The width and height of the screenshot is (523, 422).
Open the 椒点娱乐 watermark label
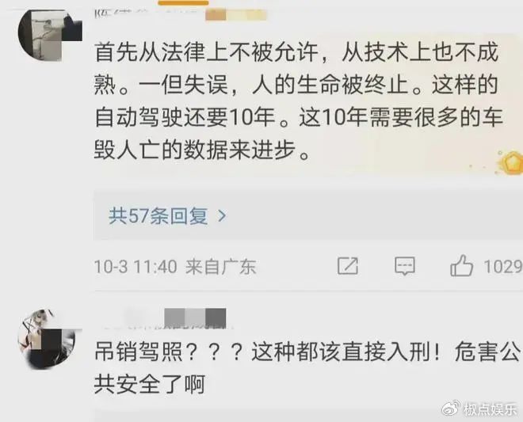pos(490,409)
